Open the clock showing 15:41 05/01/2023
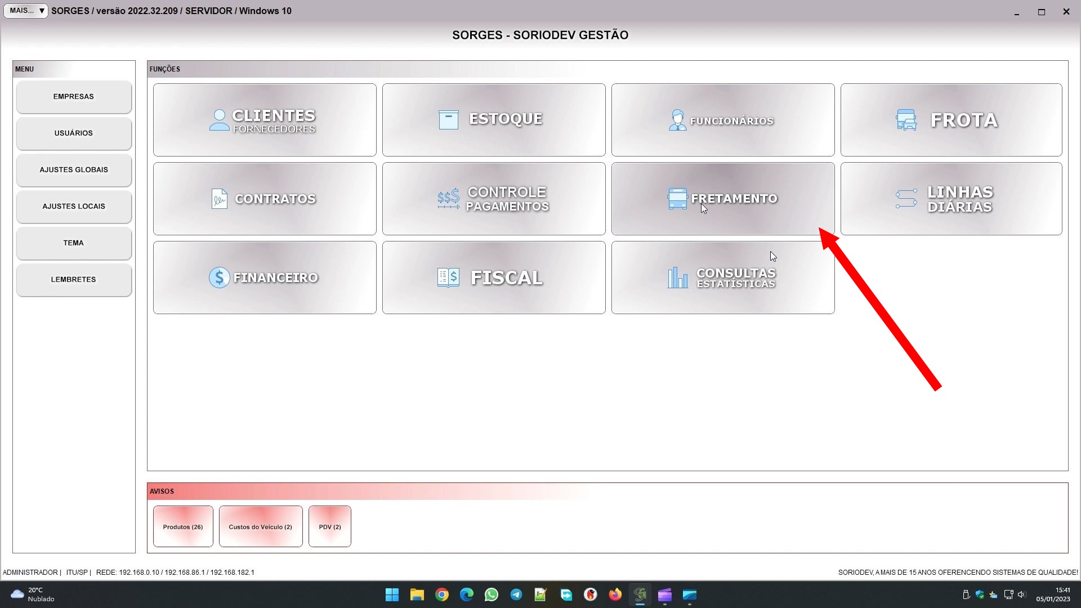Viewport: 1081px width, 608px height. (x=1053, y=594)
